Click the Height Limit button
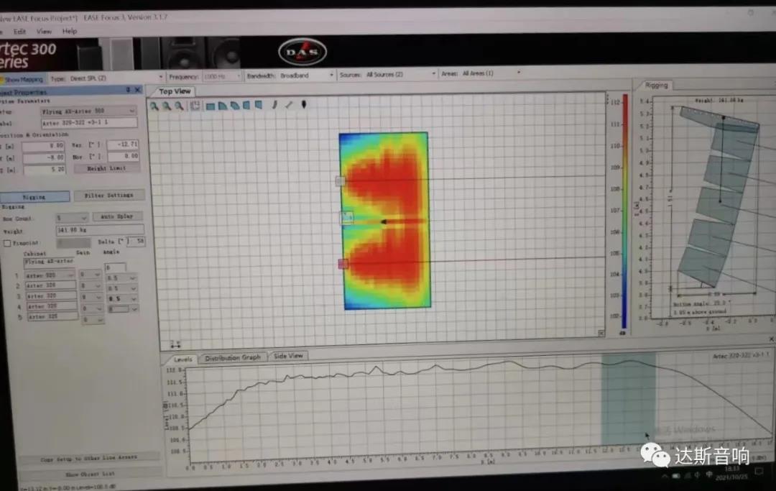This screenshot has width=776, height=491. coord(106,168)
